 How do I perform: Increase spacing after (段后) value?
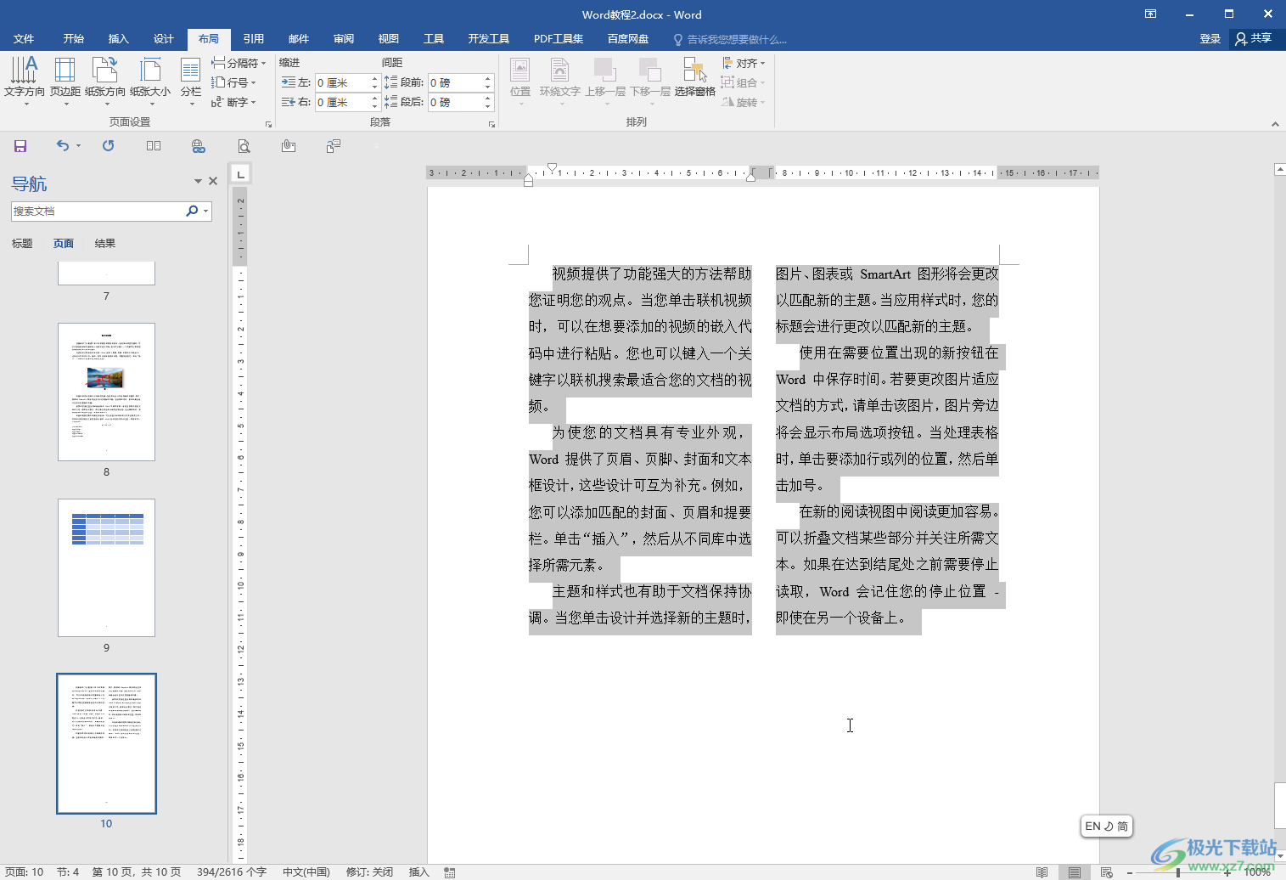click(x=488, y=99)
